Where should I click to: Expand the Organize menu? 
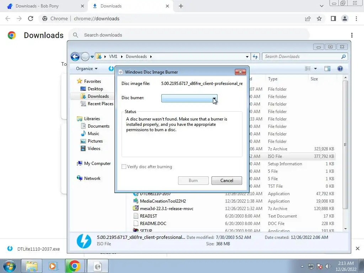[x=87, y=69]
